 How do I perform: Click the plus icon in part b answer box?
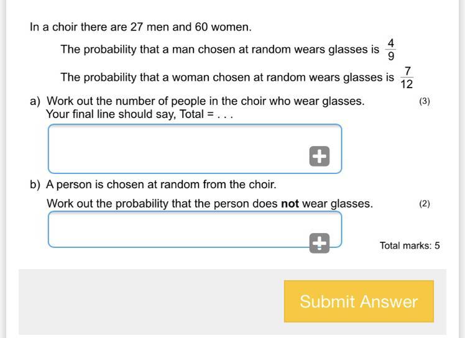coord(320,243)
